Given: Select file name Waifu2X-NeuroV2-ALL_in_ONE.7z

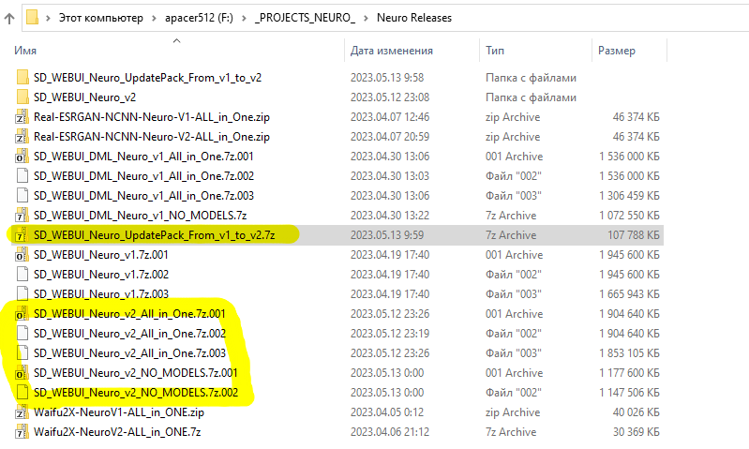Looking at the screenshot, I should coord(117,432).
